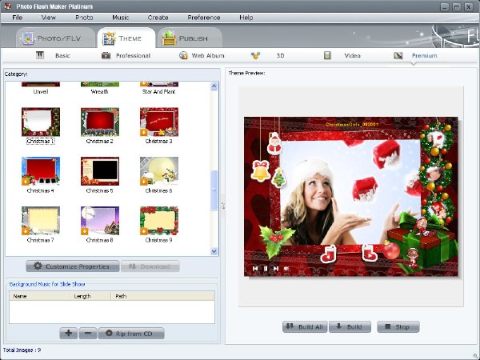The height and width of the screenshot is (360, 480).
Task: Select the 3D theme category icon
Action: 255,55
